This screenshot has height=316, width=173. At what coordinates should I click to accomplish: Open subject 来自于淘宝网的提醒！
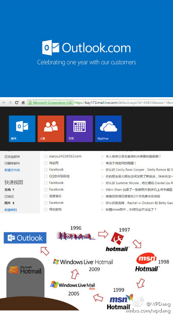pyautogui.click(x=121, y=163)
